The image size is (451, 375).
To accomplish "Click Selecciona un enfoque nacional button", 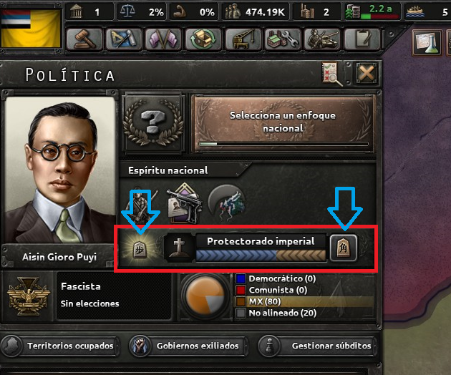I will coord(283,123).
